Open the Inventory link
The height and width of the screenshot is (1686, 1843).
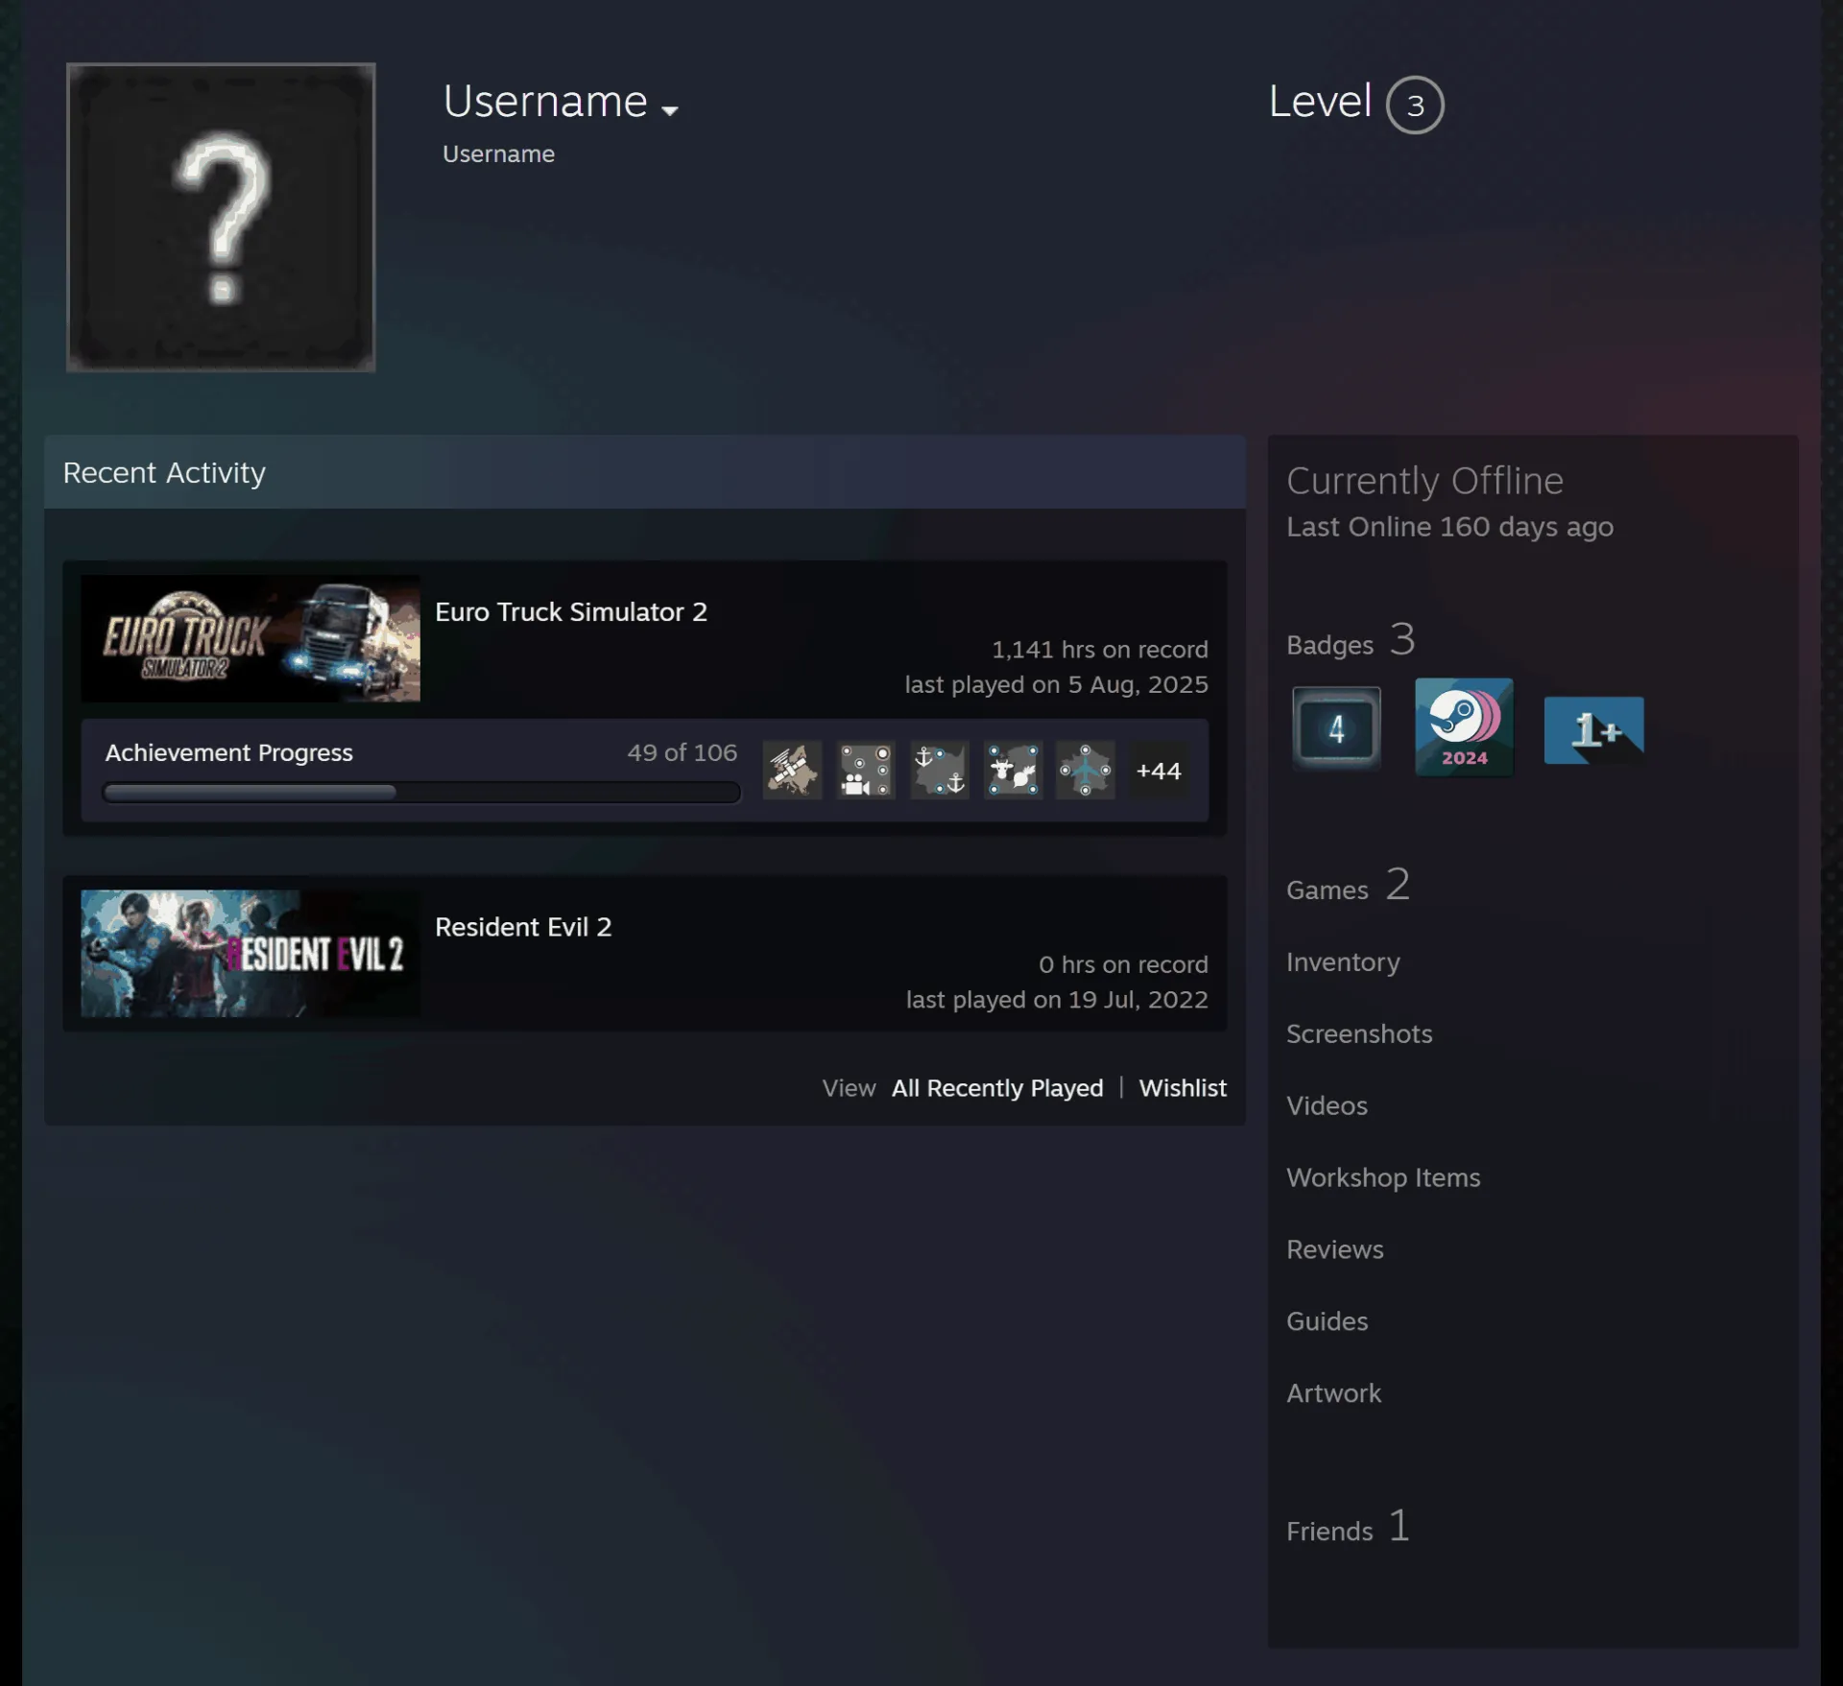(1343, 962)
